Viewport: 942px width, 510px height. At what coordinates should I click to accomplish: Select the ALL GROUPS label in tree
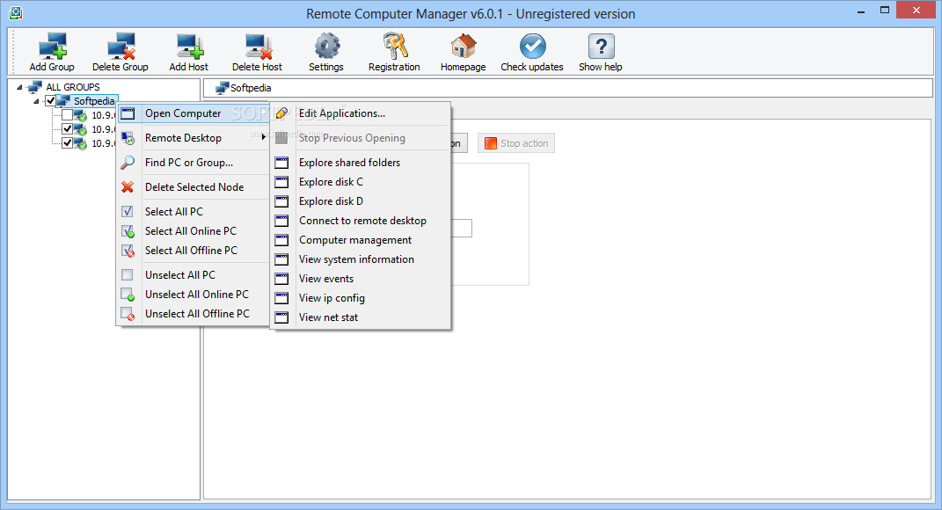73,87
